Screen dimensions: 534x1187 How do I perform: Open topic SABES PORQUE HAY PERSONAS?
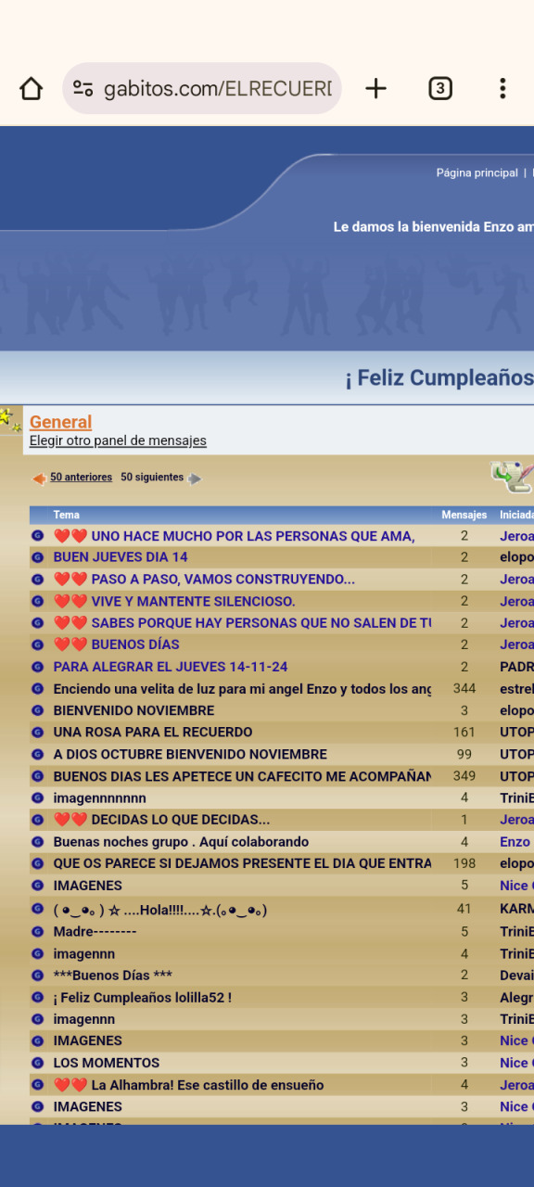click(x=242, y=623)
